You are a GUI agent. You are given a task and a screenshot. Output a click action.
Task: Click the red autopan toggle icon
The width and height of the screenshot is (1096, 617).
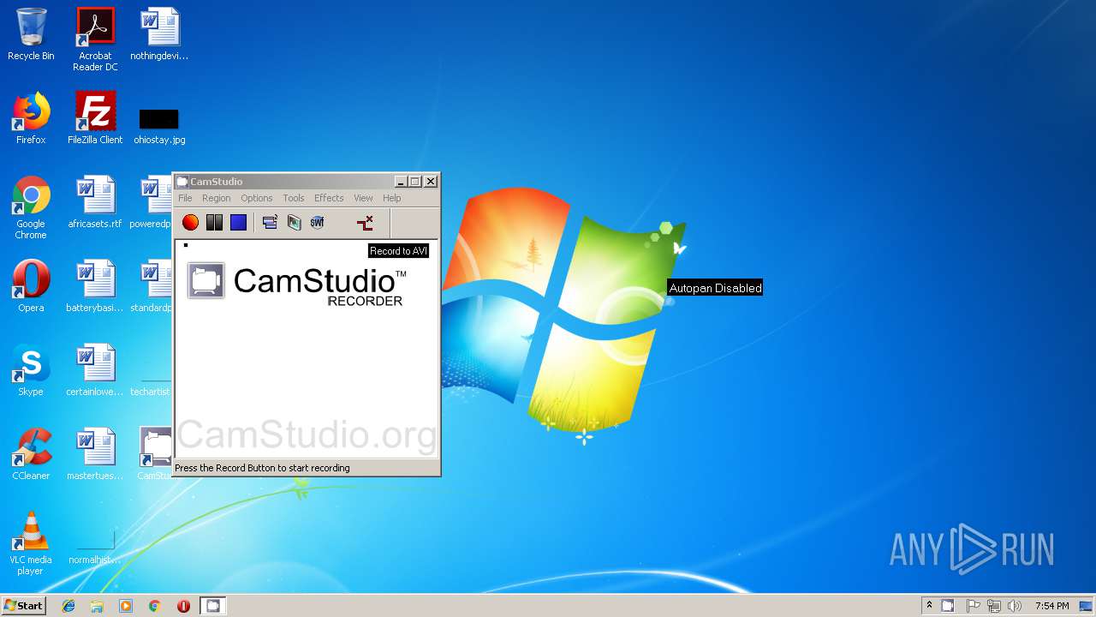(x=365, y=223)
